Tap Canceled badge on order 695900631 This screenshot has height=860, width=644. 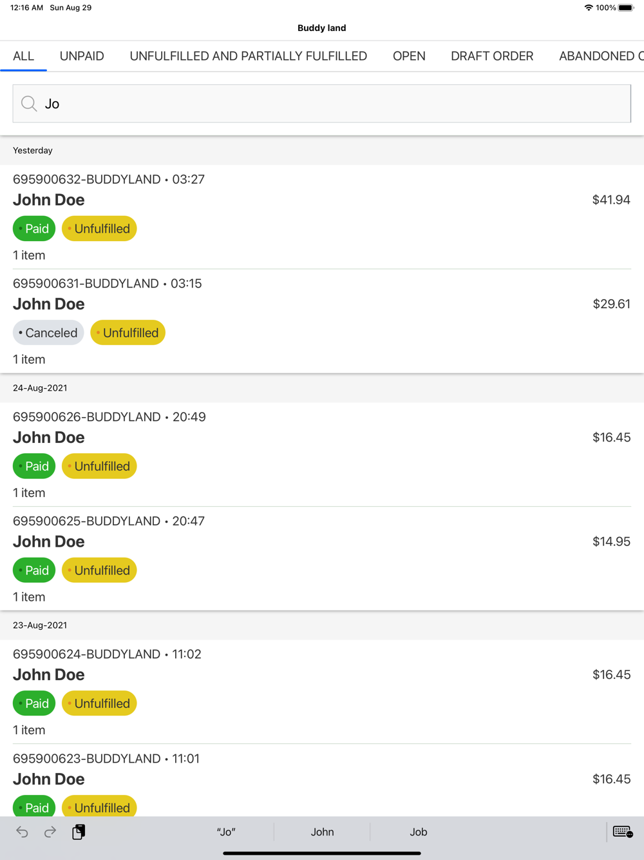pos(48,333)
